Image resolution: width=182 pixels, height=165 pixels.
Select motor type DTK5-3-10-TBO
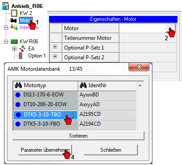pos(45,115)
